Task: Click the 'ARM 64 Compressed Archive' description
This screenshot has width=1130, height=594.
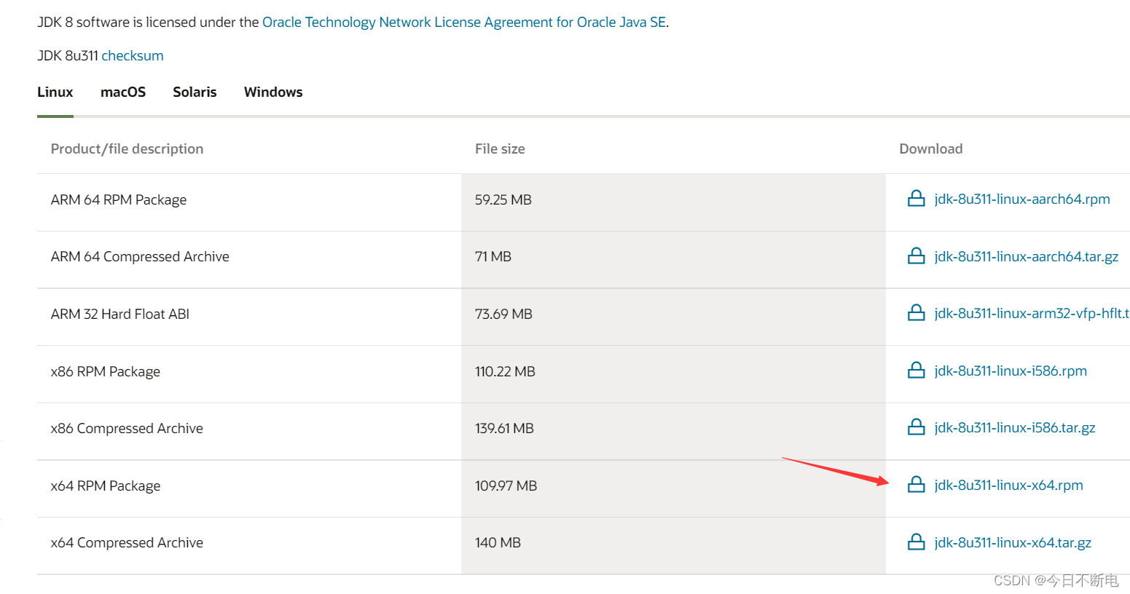Action: [140, 256]
